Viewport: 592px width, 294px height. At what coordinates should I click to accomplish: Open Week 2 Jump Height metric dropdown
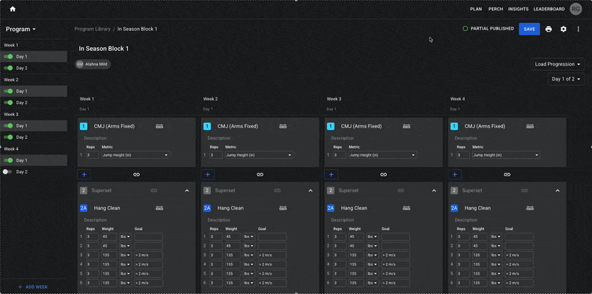[259, 155]
